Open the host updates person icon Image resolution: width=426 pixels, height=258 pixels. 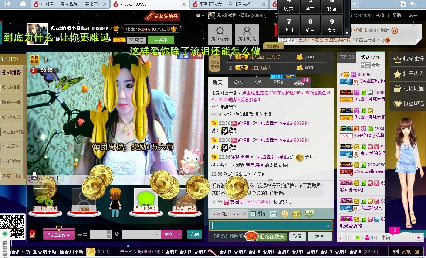pyautogui.click(x=247, y=34)
